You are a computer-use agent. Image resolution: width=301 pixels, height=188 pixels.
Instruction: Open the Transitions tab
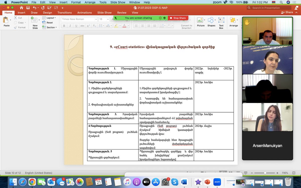point(64,13)
